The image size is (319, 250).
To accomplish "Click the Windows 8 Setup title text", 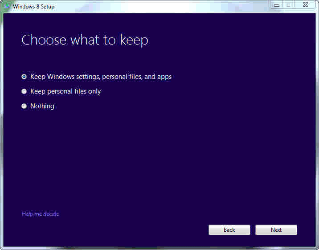I will 34,7.
